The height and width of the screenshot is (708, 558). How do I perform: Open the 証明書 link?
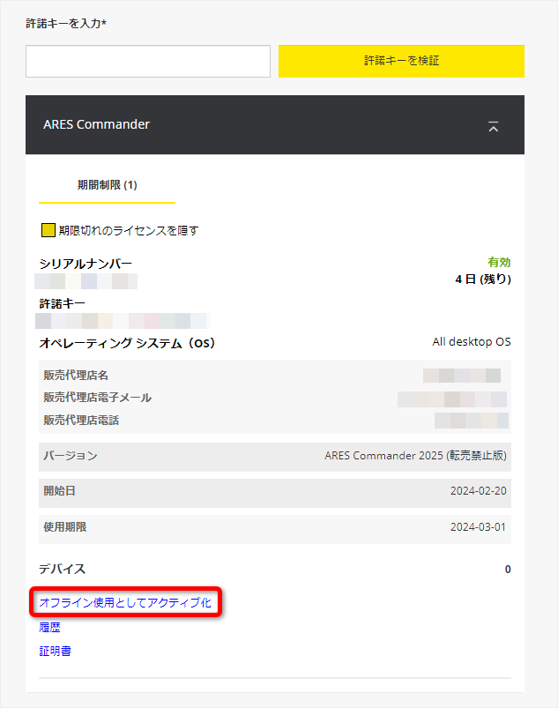click(55, 651)
